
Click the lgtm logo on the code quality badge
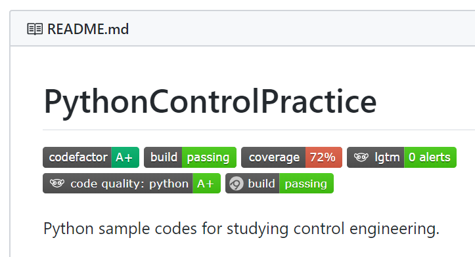(x=57, y=183)
